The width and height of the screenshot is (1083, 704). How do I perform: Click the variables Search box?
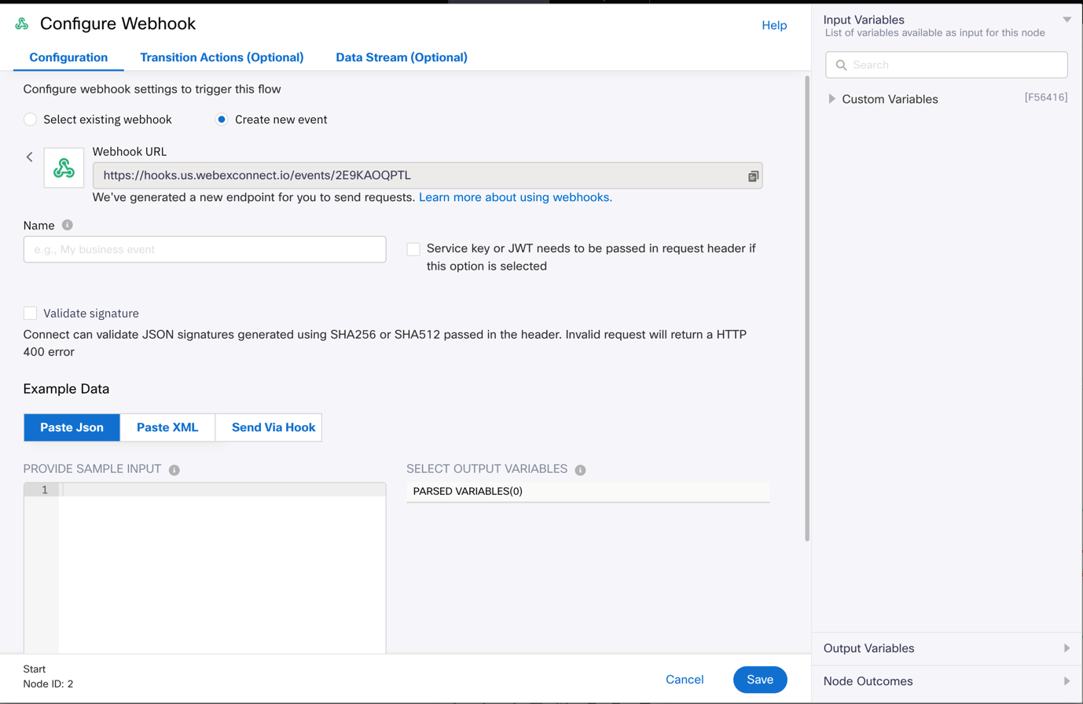[x=946, y=65]
